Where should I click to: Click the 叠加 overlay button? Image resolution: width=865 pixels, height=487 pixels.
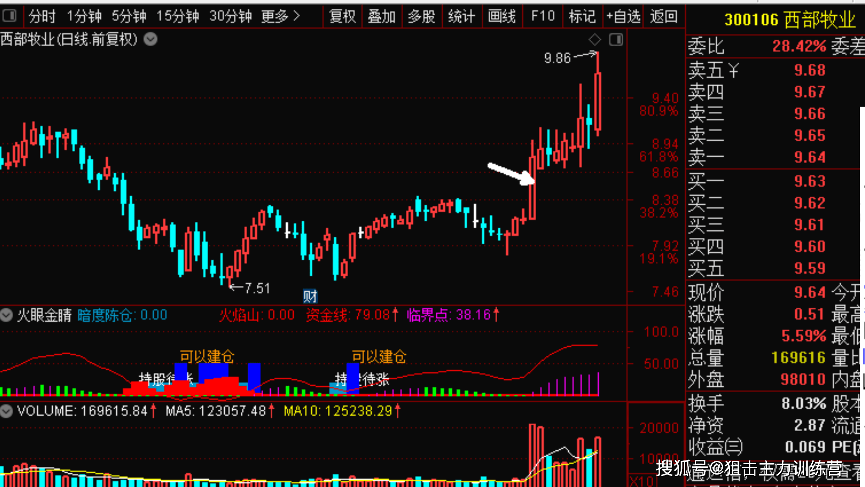[x=382, y=17]
